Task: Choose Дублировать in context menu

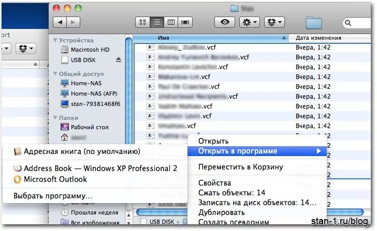Action: pyautogui.click(x=257, y=212)
